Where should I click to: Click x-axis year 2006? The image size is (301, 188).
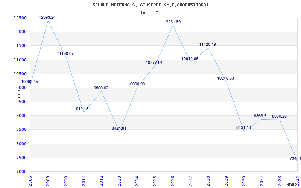(30, 181)
